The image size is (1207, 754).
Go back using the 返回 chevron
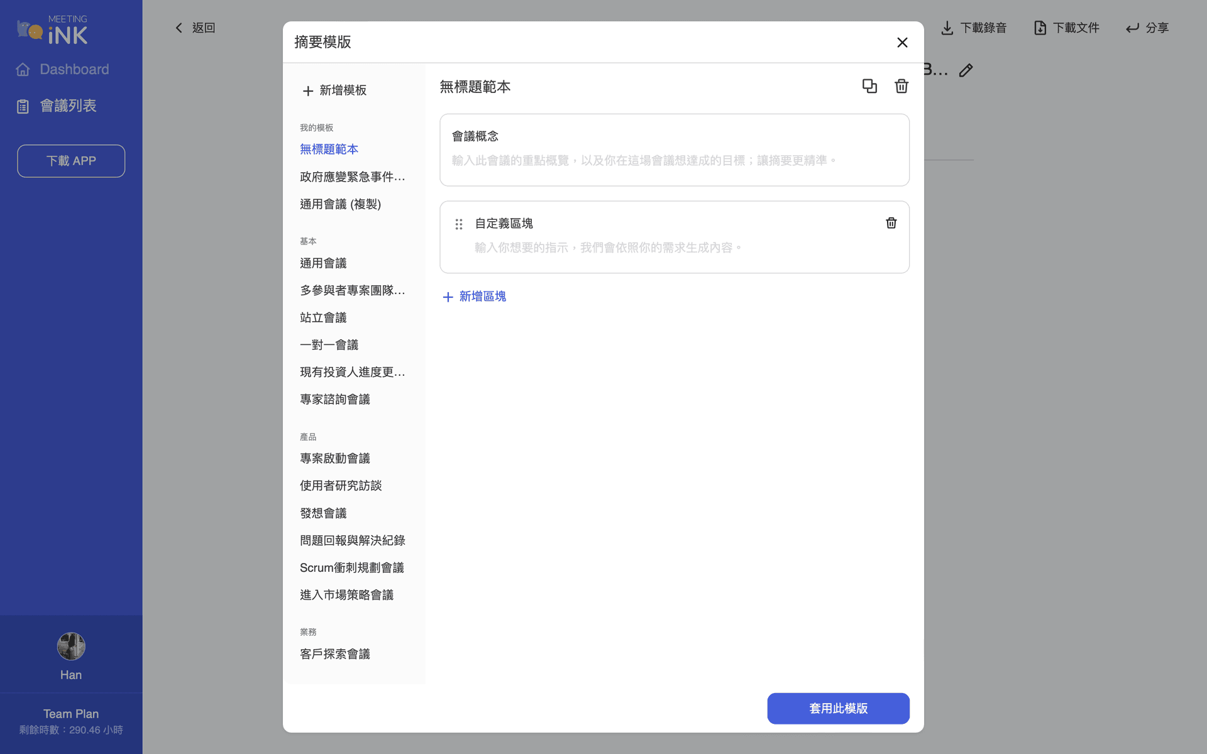pyautogui.click(x=179, y=28)
